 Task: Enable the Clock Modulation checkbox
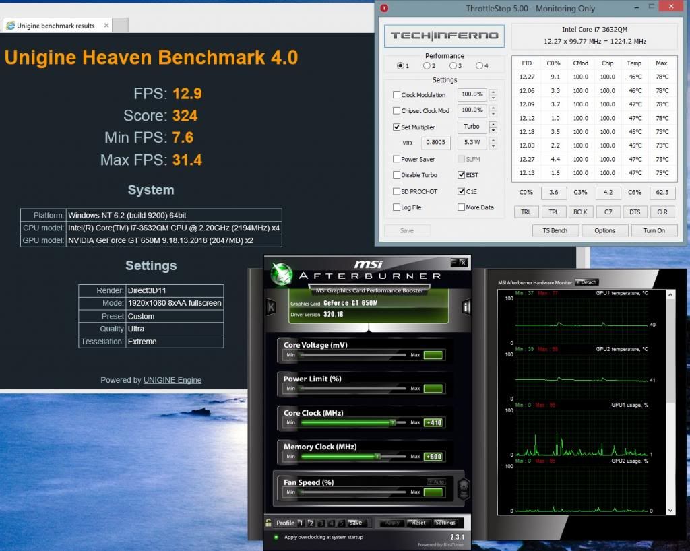[396, 94]
